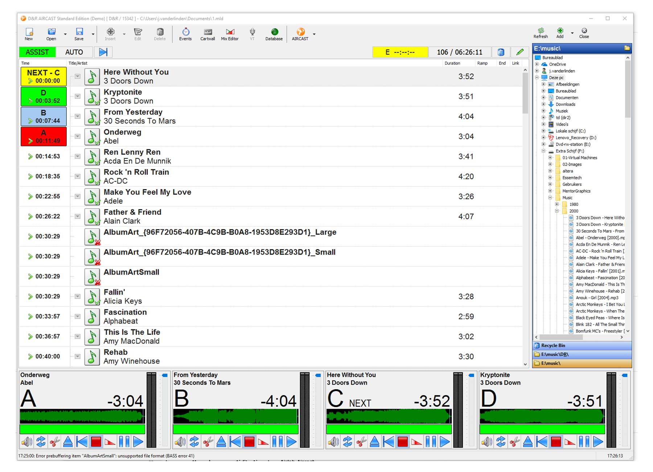653x472 pixels.
Task: Open dropdown arrow next to Open
Action: (x=65, y=34)
